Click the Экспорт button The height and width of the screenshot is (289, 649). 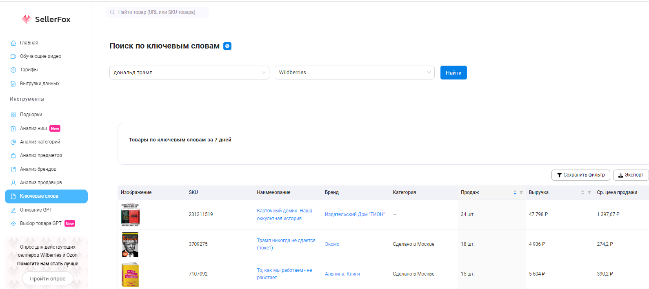(x=631, y=175)
